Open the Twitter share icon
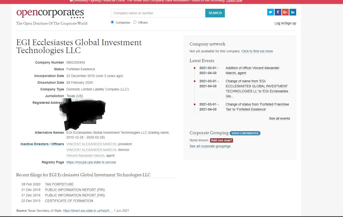 click(x=270, y=12)
